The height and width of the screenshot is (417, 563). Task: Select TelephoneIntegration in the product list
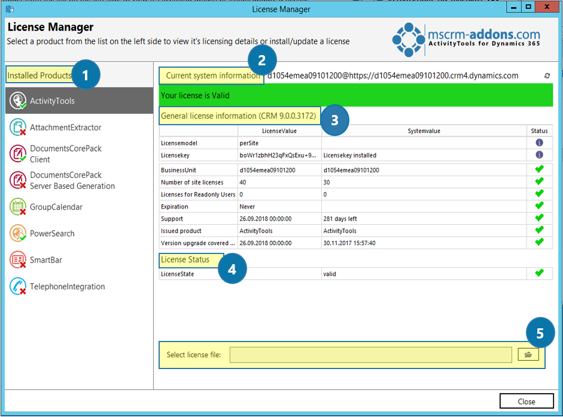click(x=80, y=286)
